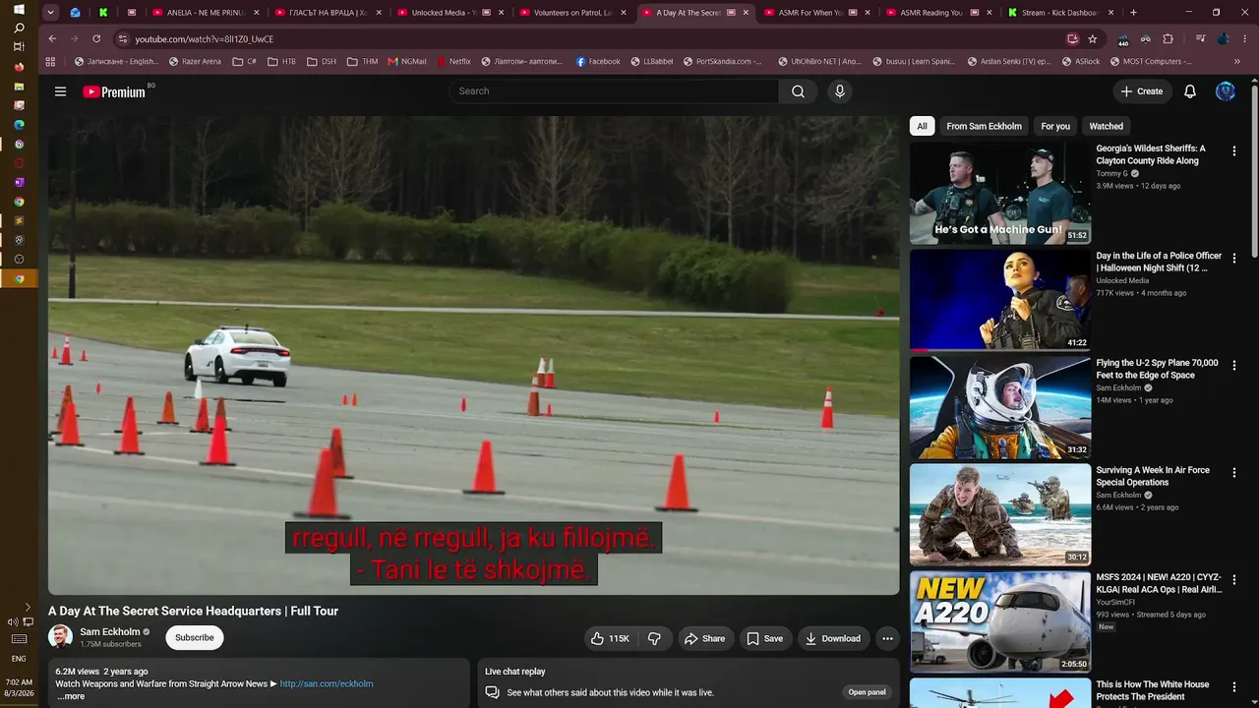The image size is (1259, 708).
Task: Open the Chrome profile avatar
Action: click(1223, 39)
